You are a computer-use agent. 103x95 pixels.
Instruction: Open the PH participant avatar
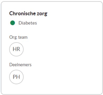(16, 77)
